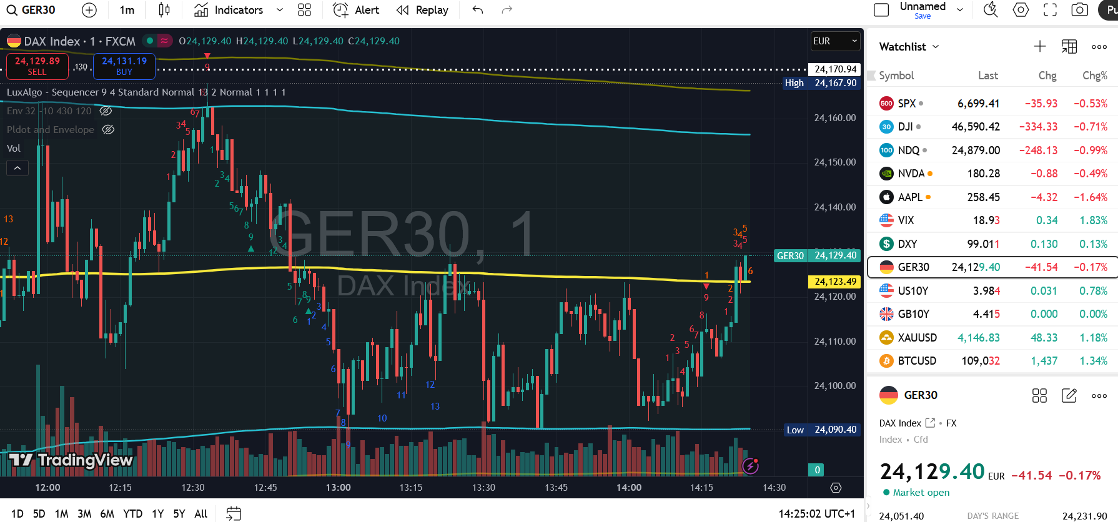
Task: Set chart range to 3M
Action: pyautogui.click(x=84, y=514)
